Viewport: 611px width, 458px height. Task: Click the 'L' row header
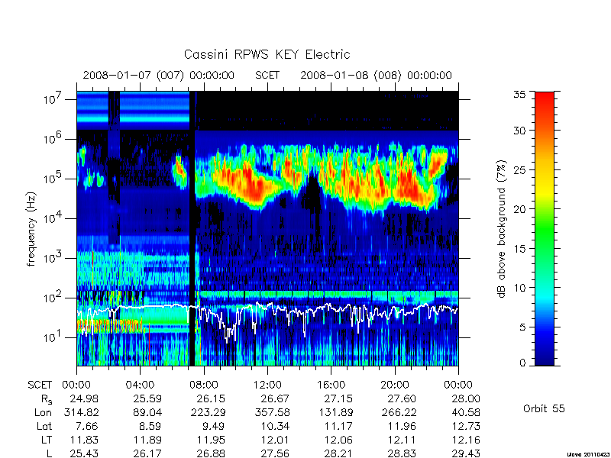tap(49, 453)
